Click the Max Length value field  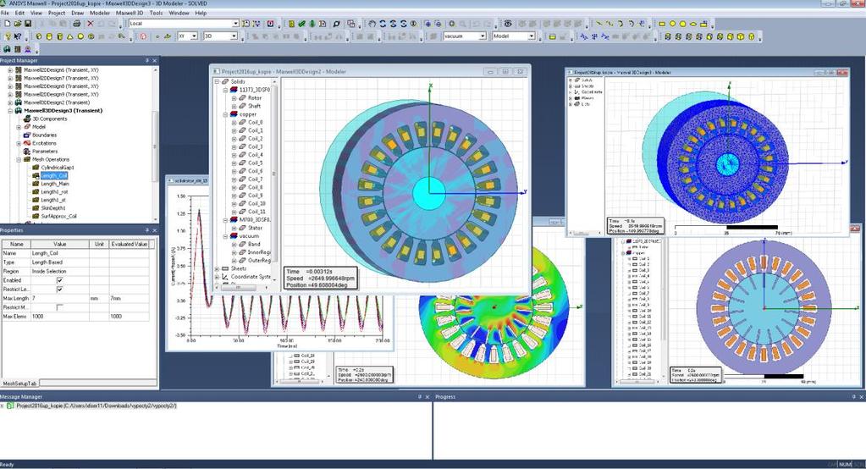point(59,298)
